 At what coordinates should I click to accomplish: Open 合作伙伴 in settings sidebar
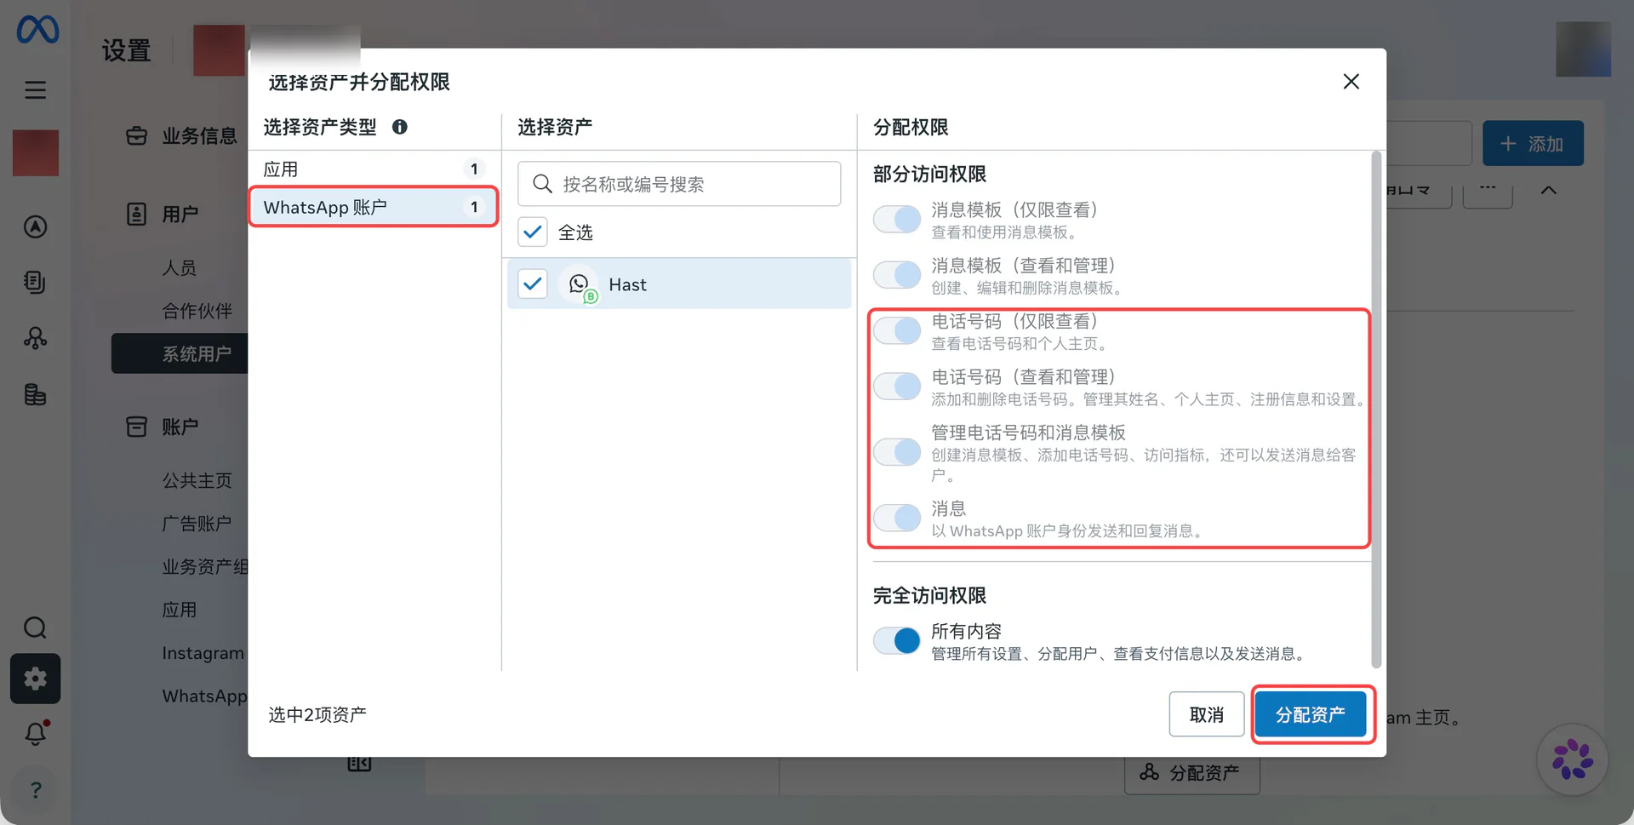click(197, 311)
